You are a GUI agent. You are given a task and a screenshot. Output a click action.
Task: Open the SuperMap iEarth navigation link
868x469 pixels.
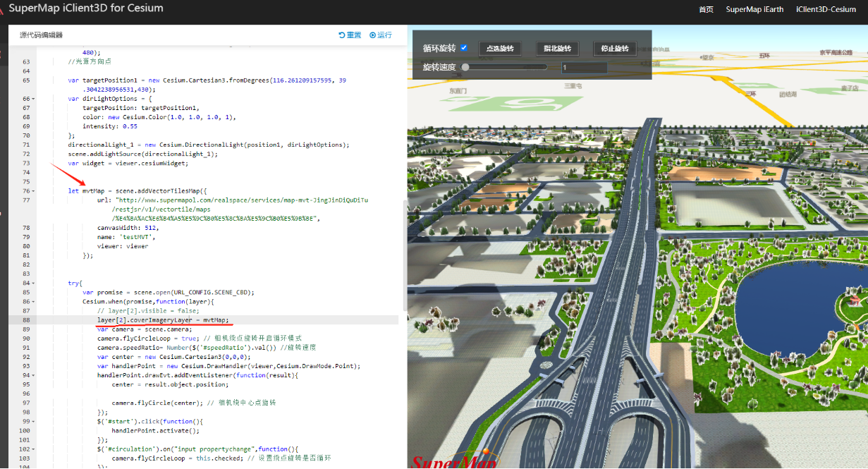pyautogui.click(x=754, y=9)
